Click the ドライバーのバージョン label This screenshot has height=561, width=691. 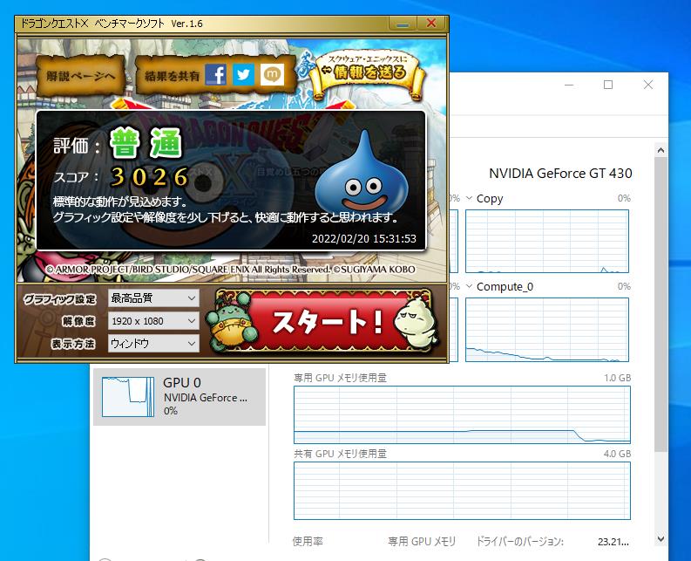(519, 542)
